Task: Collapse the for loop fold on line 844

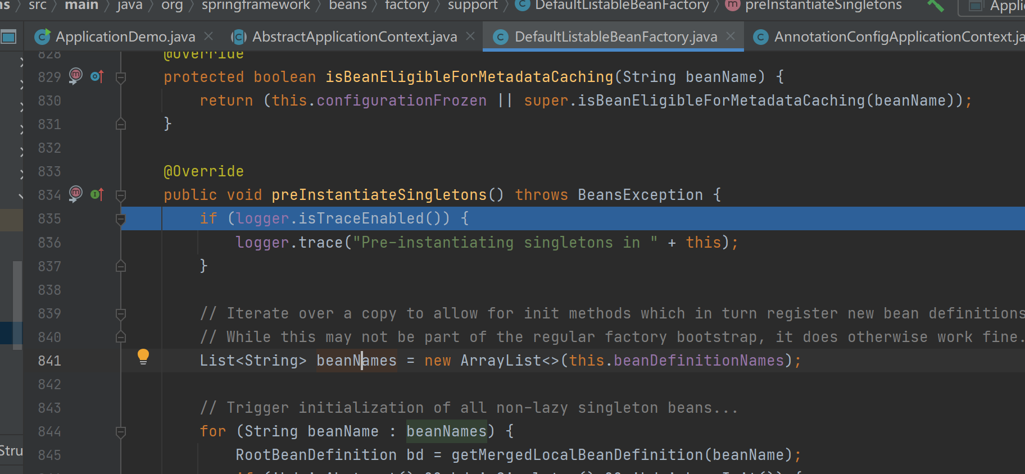Action: pos(120,432)
